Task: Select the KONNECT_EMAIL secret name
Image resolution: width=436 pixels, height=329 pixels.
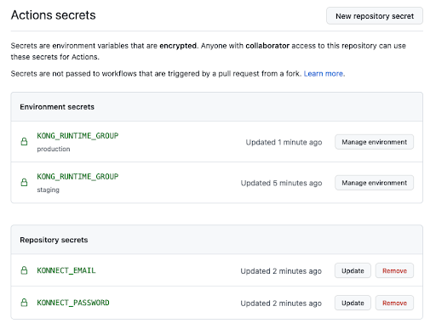Action: pos(66,270)
